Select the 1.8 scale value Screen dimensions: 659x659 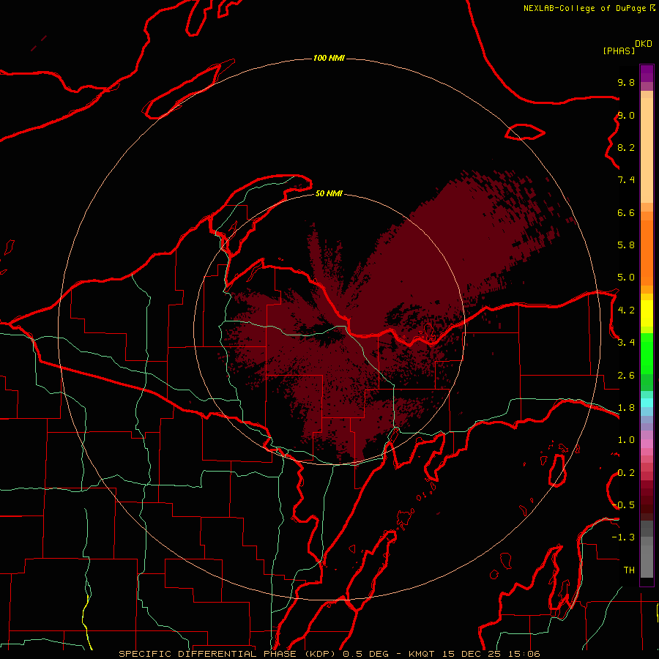tap(626, 408)
